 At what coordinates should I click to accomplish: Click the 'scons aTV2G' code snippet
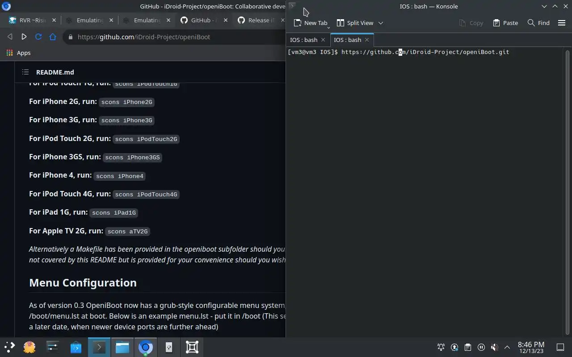128,232
